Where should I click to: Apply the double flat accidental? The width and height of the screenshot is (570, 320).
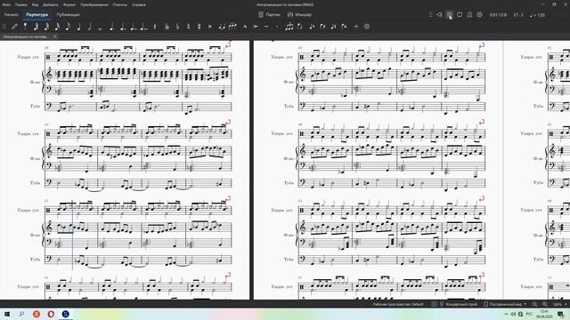click(x=167, y=26)
